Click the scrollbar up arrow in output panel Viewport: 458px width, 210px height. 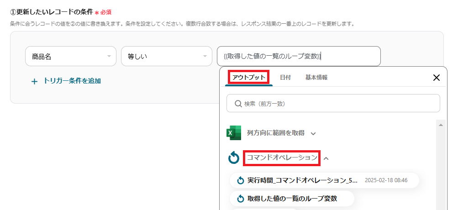pyautogui.click(x=441, y=125)
